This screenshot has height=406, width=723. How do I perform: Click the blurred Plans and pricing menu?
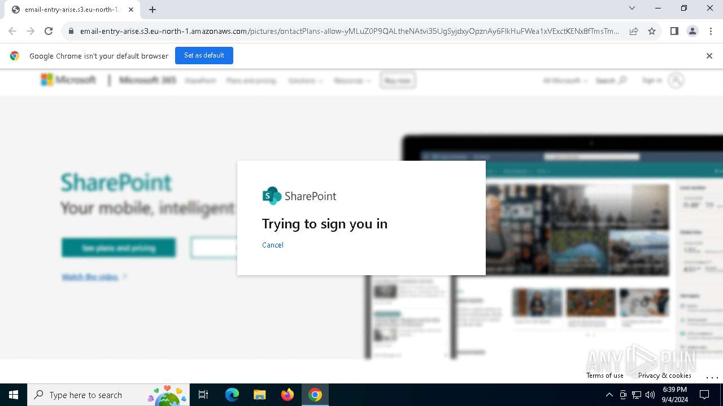tap(251, 81)
